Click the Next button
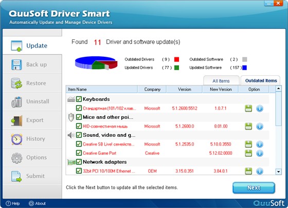The width and height of the screenshot is (288, 208). [254, 188]
